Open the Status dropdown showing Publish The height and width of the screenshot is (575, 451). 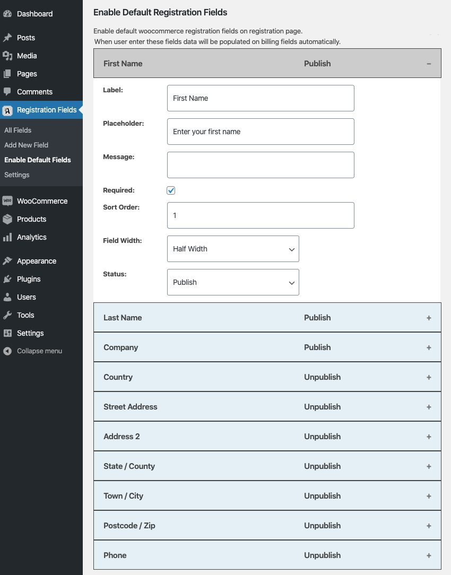[233, 282]
